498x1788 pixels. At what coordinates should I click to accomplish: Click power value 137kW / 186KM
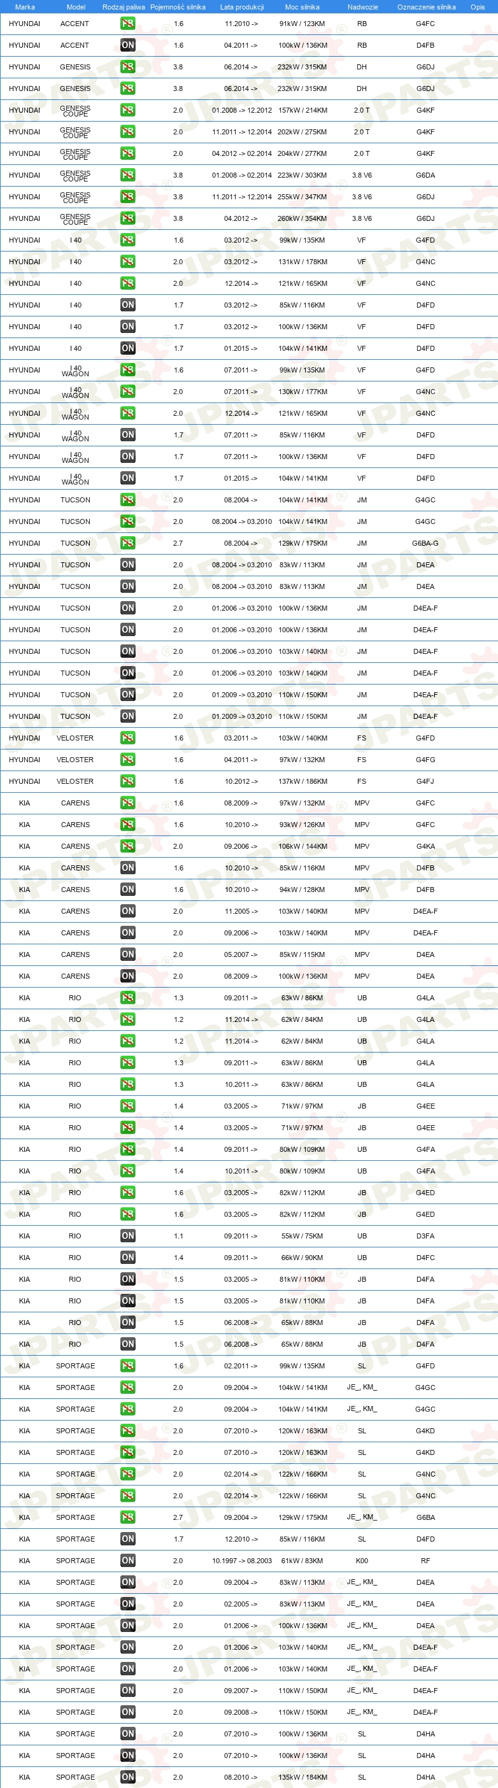[x=302, y=781]
